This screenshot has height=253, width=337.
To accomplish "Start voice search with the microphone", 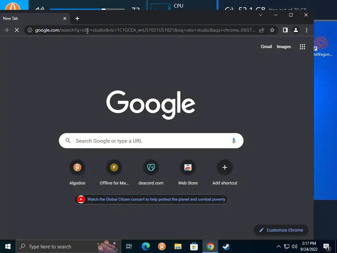I will [x=234, y=141].
